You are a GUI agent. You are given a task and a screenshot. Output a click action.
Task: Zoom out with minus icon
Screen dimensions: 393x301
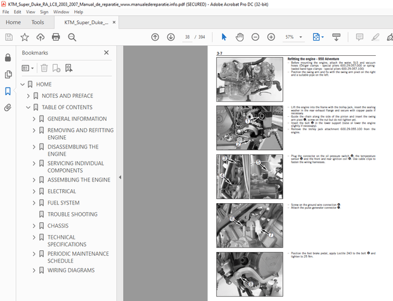[255, 37]
